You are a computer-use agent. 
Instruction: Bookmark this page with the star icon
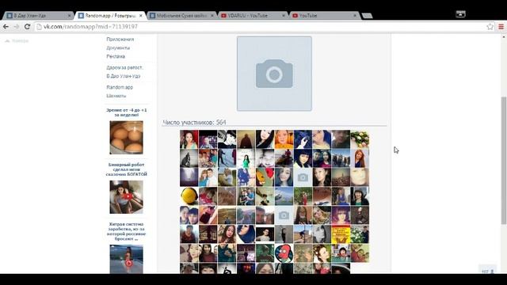click(490, 26)
